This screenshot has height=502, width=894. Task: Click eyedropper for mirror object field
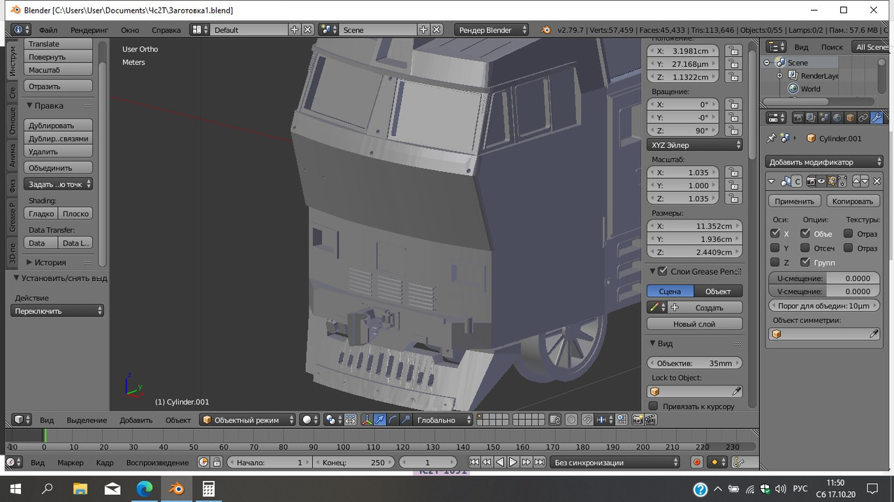(874, 335)
